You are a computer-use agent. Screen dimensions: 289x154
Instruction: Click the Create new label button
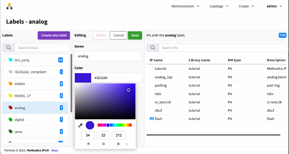point(54,35)
